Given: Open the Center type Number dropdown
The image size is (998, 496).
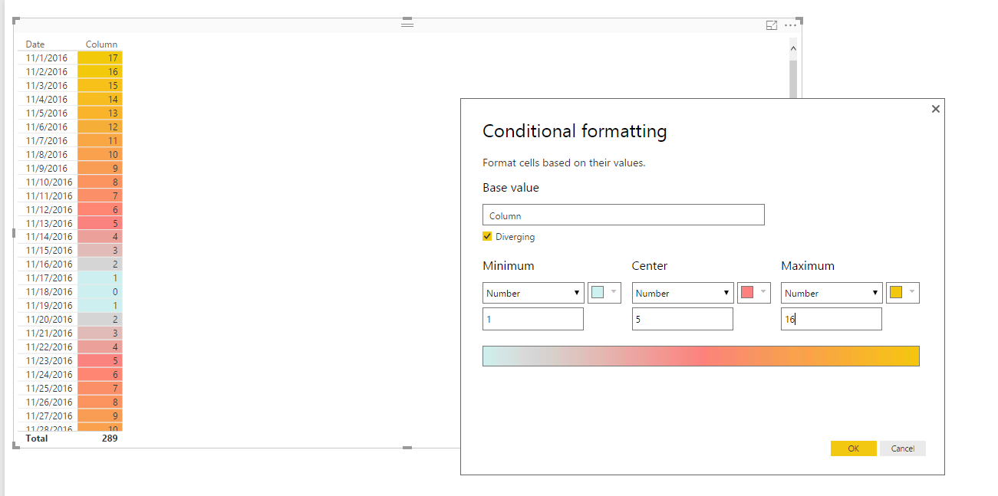Looking at the screenshot, I should [x=683, y=293].
